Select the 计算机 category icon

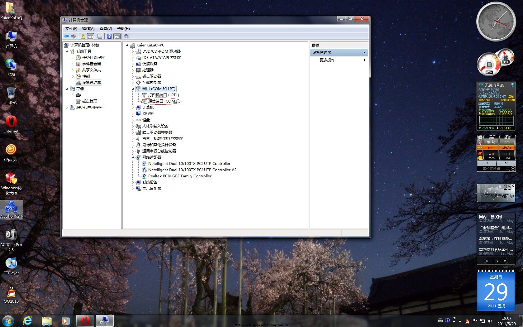tap(138, 108)
